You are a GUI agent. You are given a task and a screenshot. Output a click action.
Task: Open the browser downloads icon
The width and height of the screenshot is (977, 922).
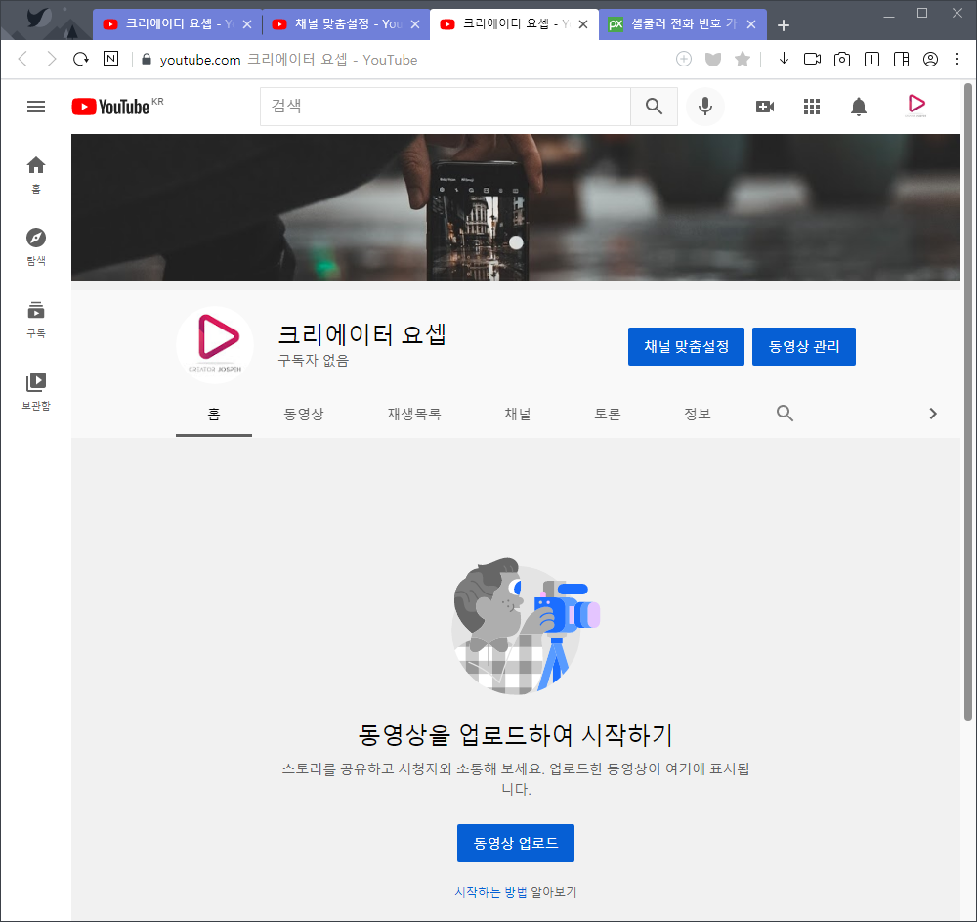[x=784, y=60]
